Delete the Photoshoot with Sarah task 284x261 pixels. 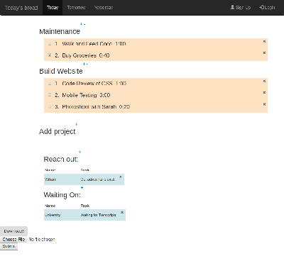coord(264,104)
